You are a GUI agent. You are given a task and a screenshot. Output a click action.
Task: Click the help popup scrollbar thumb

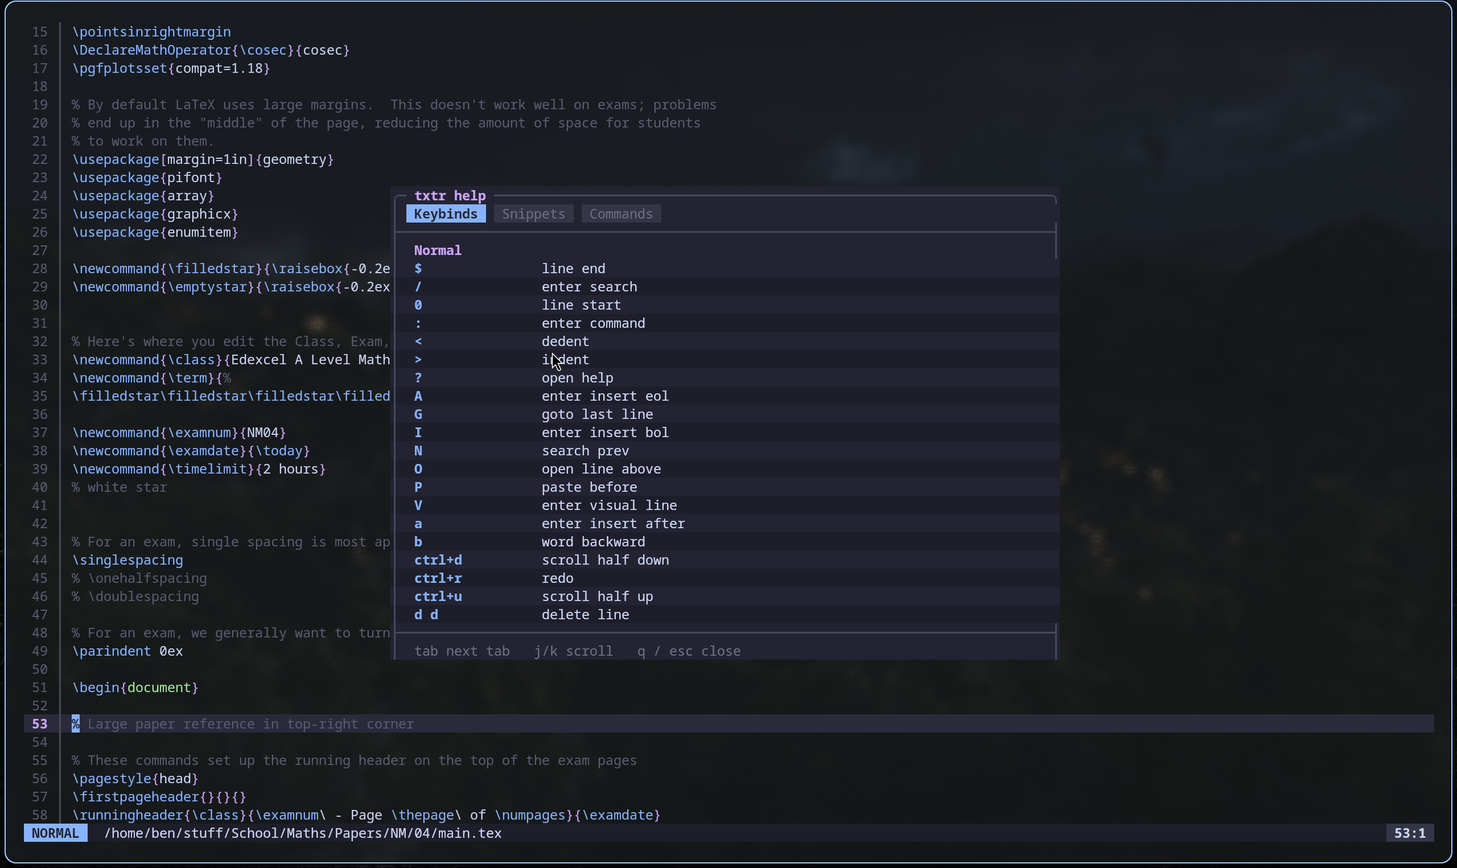[1055, 240]
